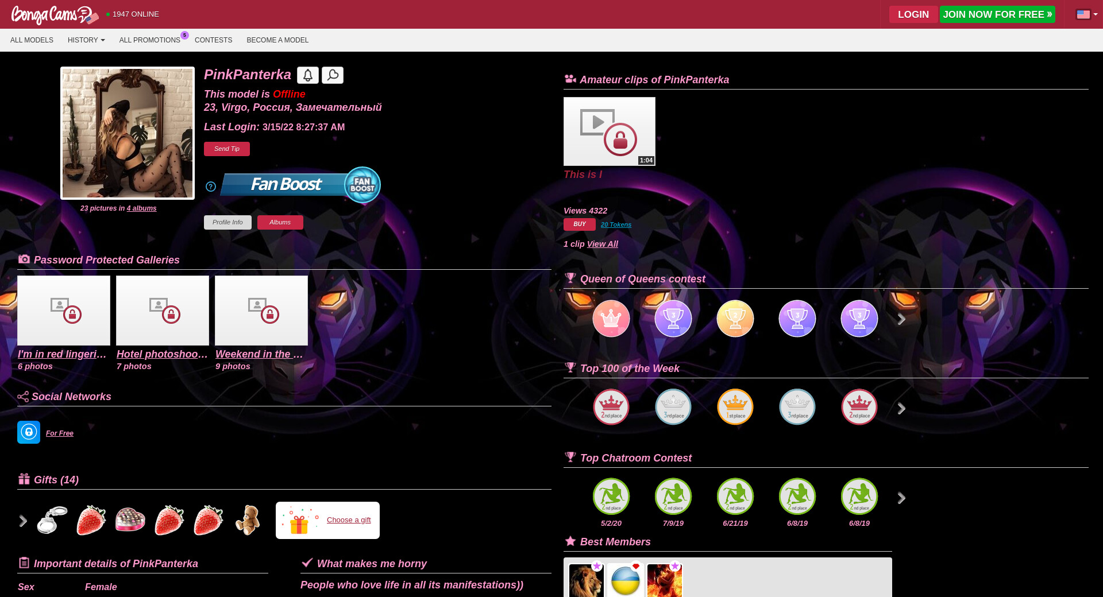Expand the History menu dropdown

pyautogui.click(x=86, y=40)
